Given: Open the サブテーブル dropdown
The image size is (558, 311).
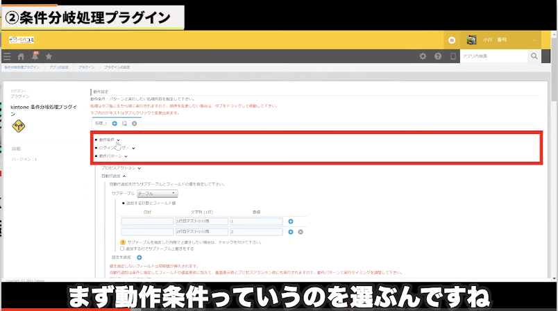Looking at the screenshot, I should pyautogui.click(x=158, y=193).
